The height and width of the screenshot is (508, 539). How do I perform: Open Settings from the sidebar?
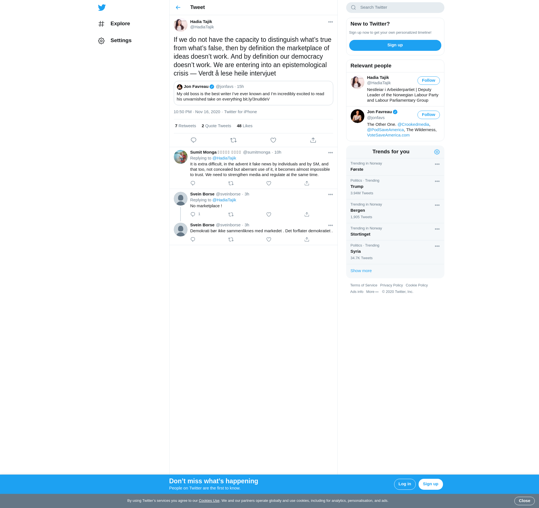[x=115, y=41]
